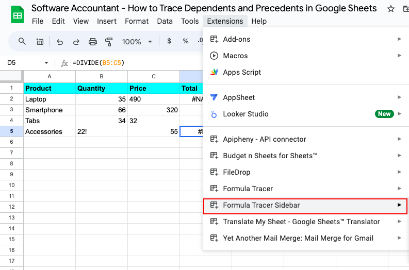Select column B header
This screenshot has height=270, width=409.
point(102,76)
